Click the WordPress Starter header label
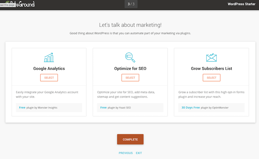This screenshot has height=159, width=259. (x=242, y=4)
